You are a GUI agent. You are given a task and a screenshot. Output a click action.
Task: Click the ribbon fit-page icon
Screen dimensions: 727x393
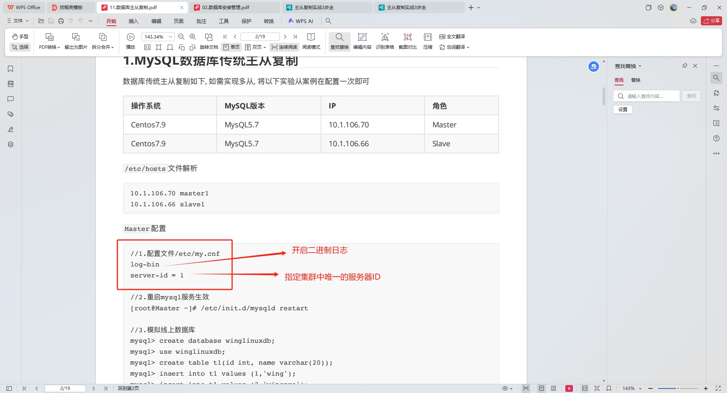tap(159, 47)
